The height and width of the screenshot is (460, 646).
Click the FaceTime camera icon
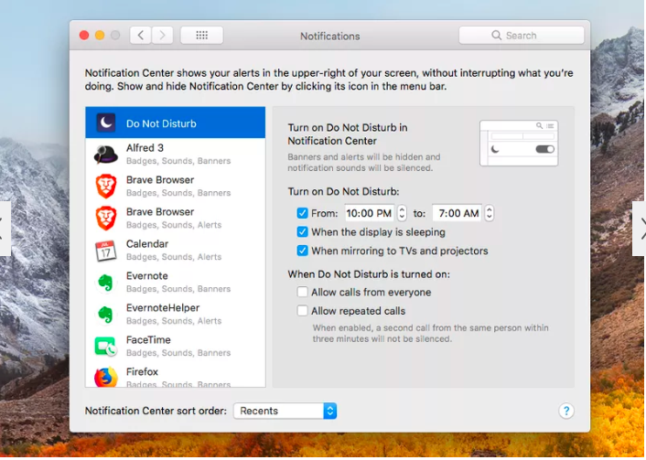[106, 347]
